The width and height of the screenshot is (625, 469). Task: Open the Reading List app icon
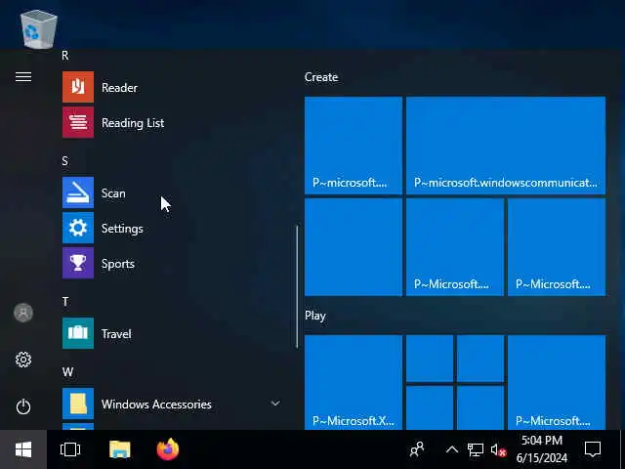pos(78,122)
